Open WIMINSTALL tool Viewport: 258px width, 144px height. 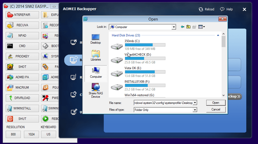coord(22,108)
